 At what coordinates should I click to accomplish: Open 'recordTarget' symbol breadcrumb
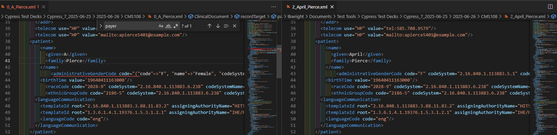pyautogui.click(x=250, y=16)
